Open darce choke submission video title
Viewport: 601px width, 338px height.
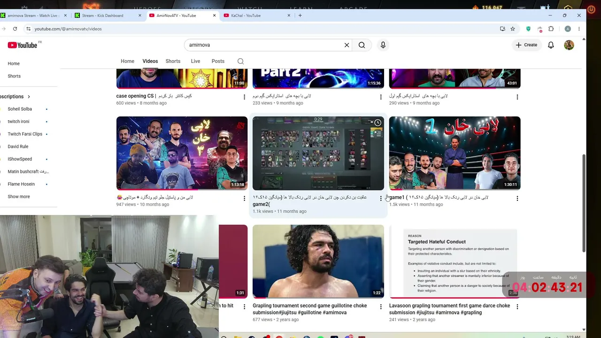click(x=449, y=309)
